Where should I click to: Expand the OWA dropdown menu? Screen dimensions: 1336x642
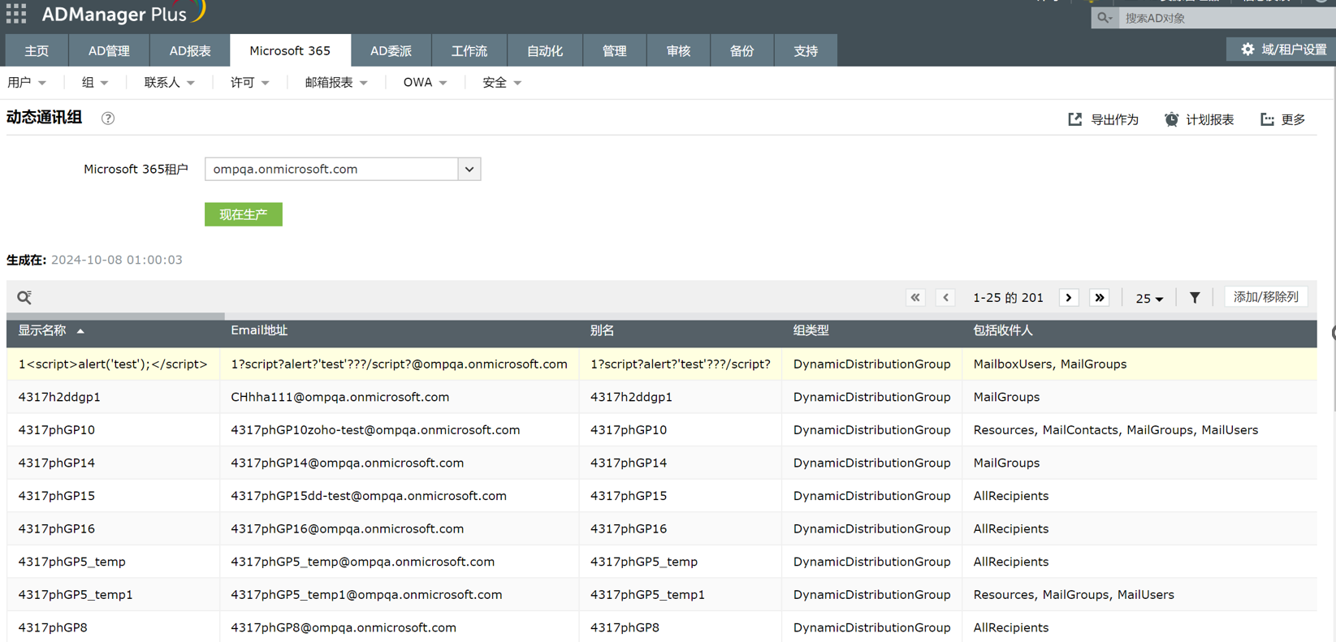click(425, 83)
